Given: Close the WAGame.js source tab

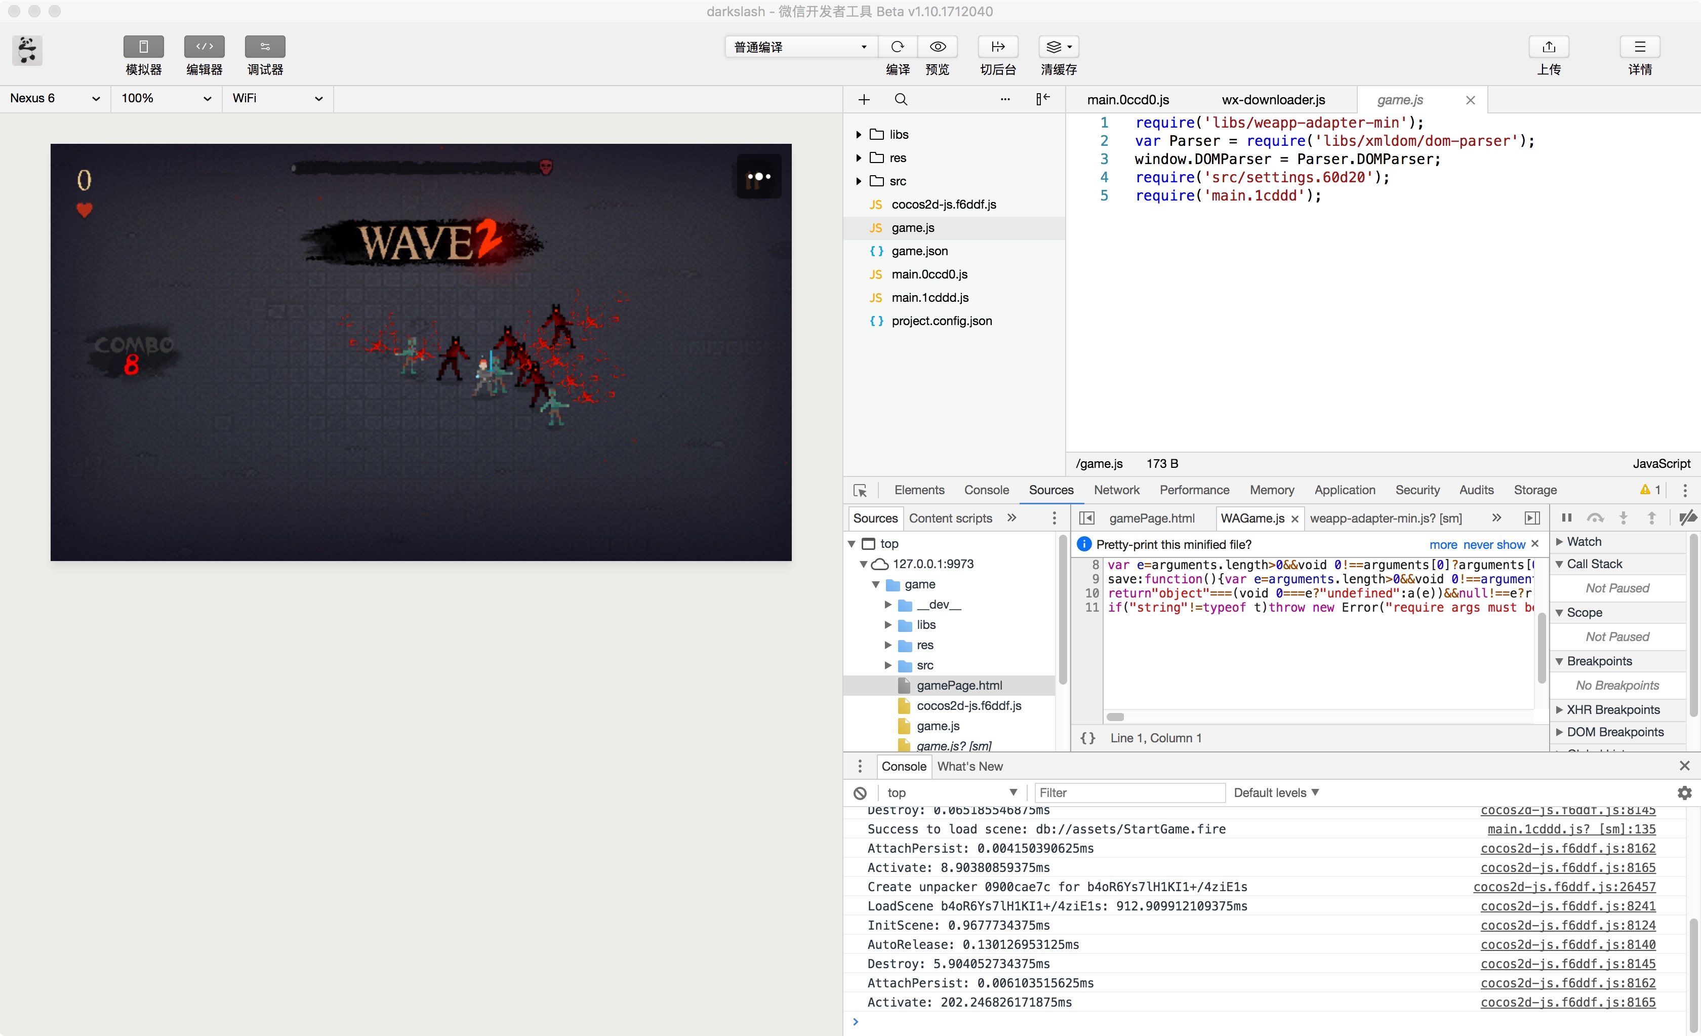Looking at the screenshot, I should pos(1295,520).
